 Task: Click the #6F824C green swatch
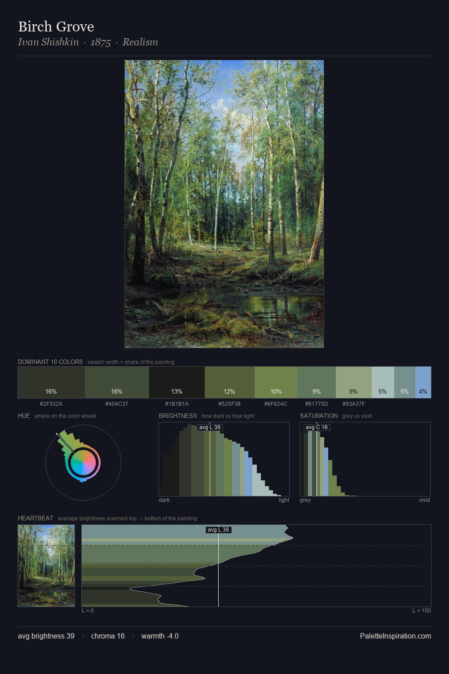tap(276, 382)
